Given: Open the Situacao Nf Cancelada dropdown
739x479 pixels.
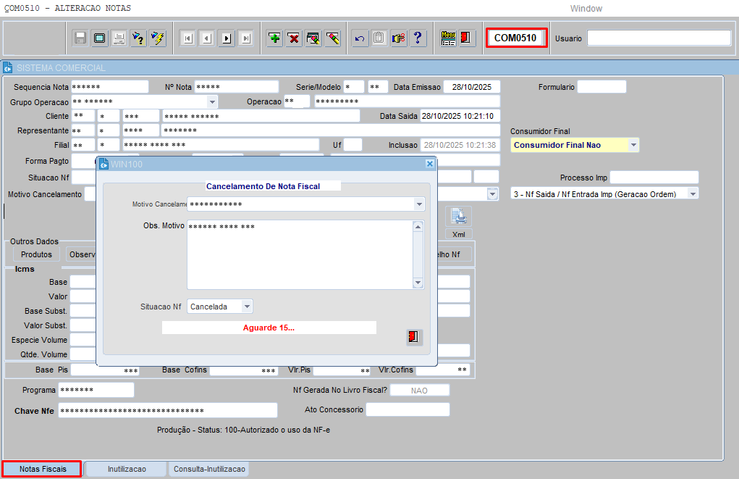Looking at the screenshot, I should click(x=248, y=307).
